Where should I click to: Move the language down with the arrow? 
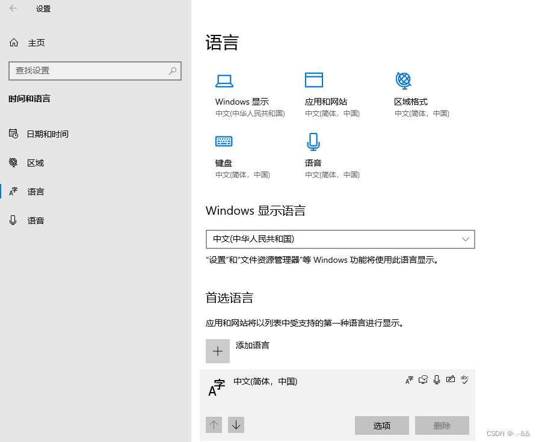[236, 425]
